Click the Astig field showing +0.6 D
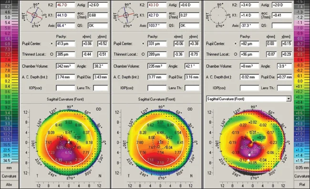The height and width of the screenshot is (189, 310). point(189,5)
